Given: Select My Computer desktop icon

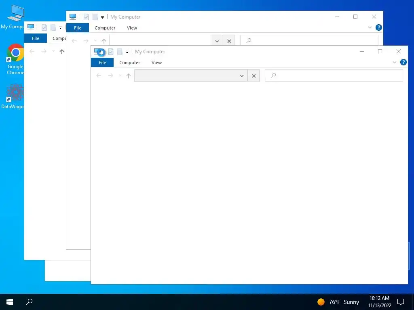Looking at the screenshot, I should (13, 17).
